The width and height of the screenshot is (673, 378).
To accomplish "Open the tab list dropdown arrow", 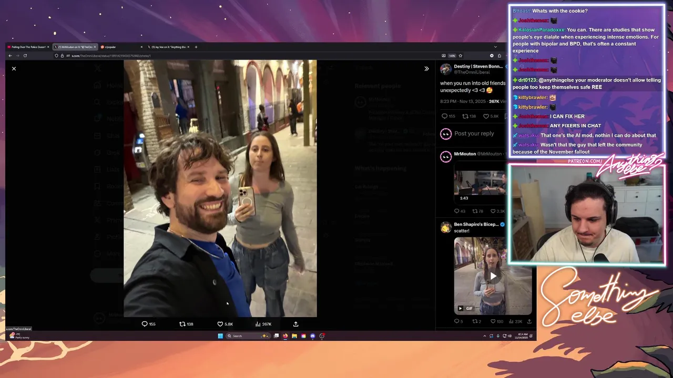I will click(x=495, y=47).
